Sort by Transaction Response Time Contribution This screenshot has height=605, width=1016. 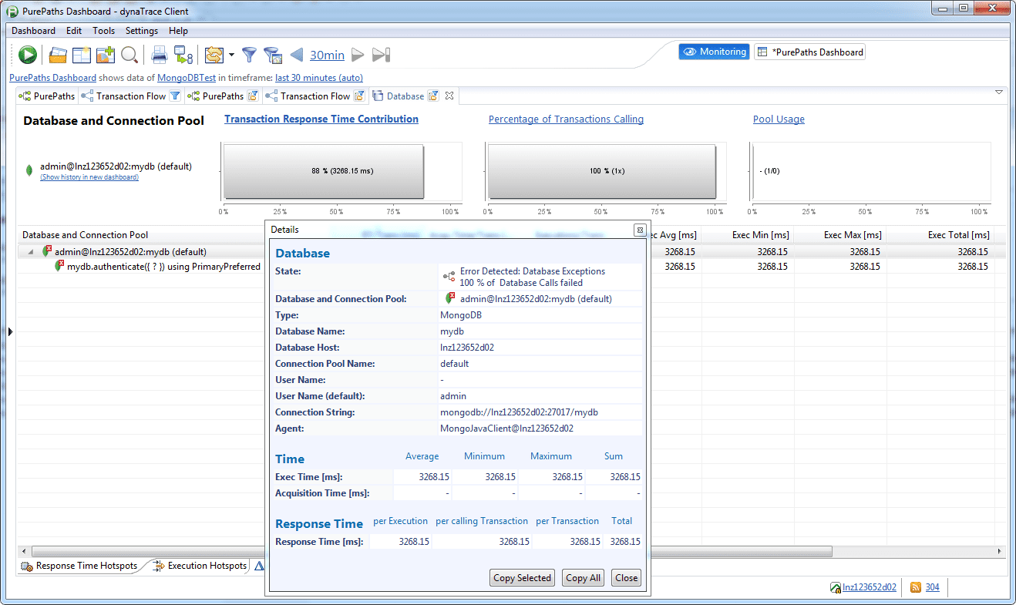pos(321,119)
